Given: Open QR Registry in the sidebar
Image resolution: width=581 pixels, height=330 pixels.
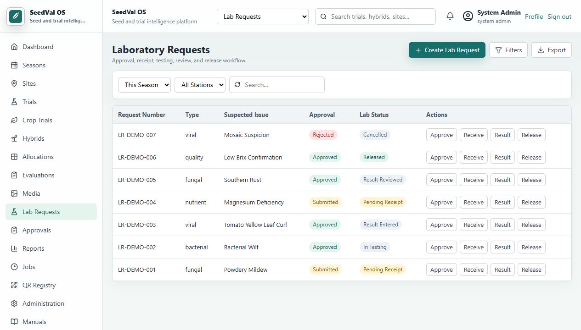Looking at the screenshot, I should 51,285.
